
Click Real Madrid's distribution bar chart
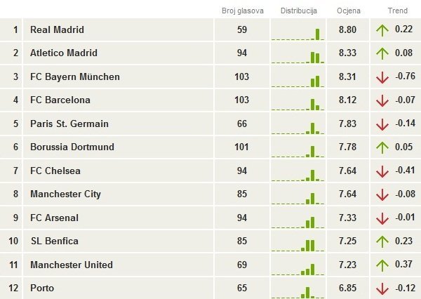298,34
